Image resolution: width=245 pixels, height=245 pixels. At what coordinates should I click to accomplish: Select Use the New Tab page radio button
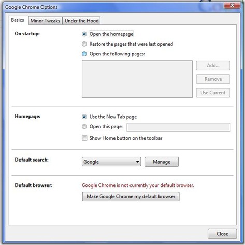point(84,117)
